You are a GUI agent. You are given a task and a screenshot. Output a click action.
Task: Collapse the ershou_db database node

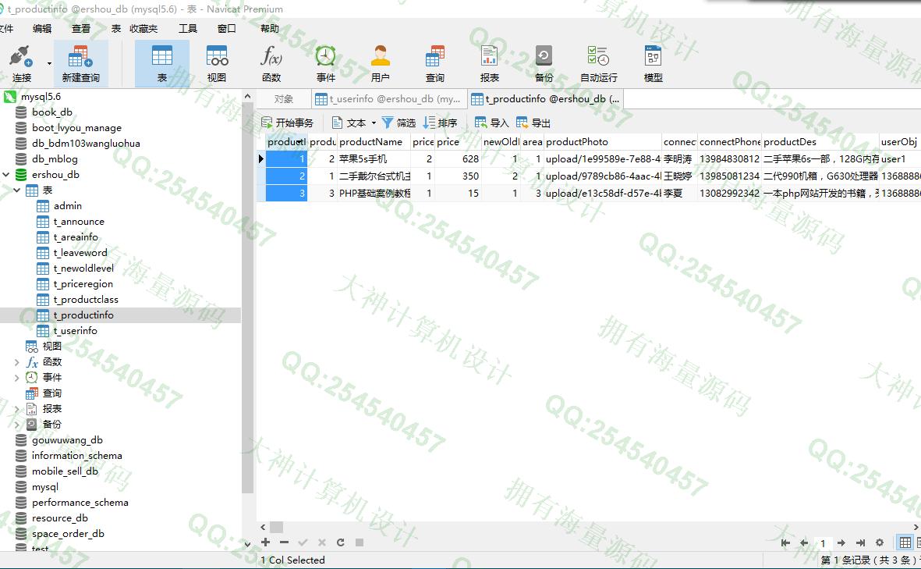coord(6,175)
